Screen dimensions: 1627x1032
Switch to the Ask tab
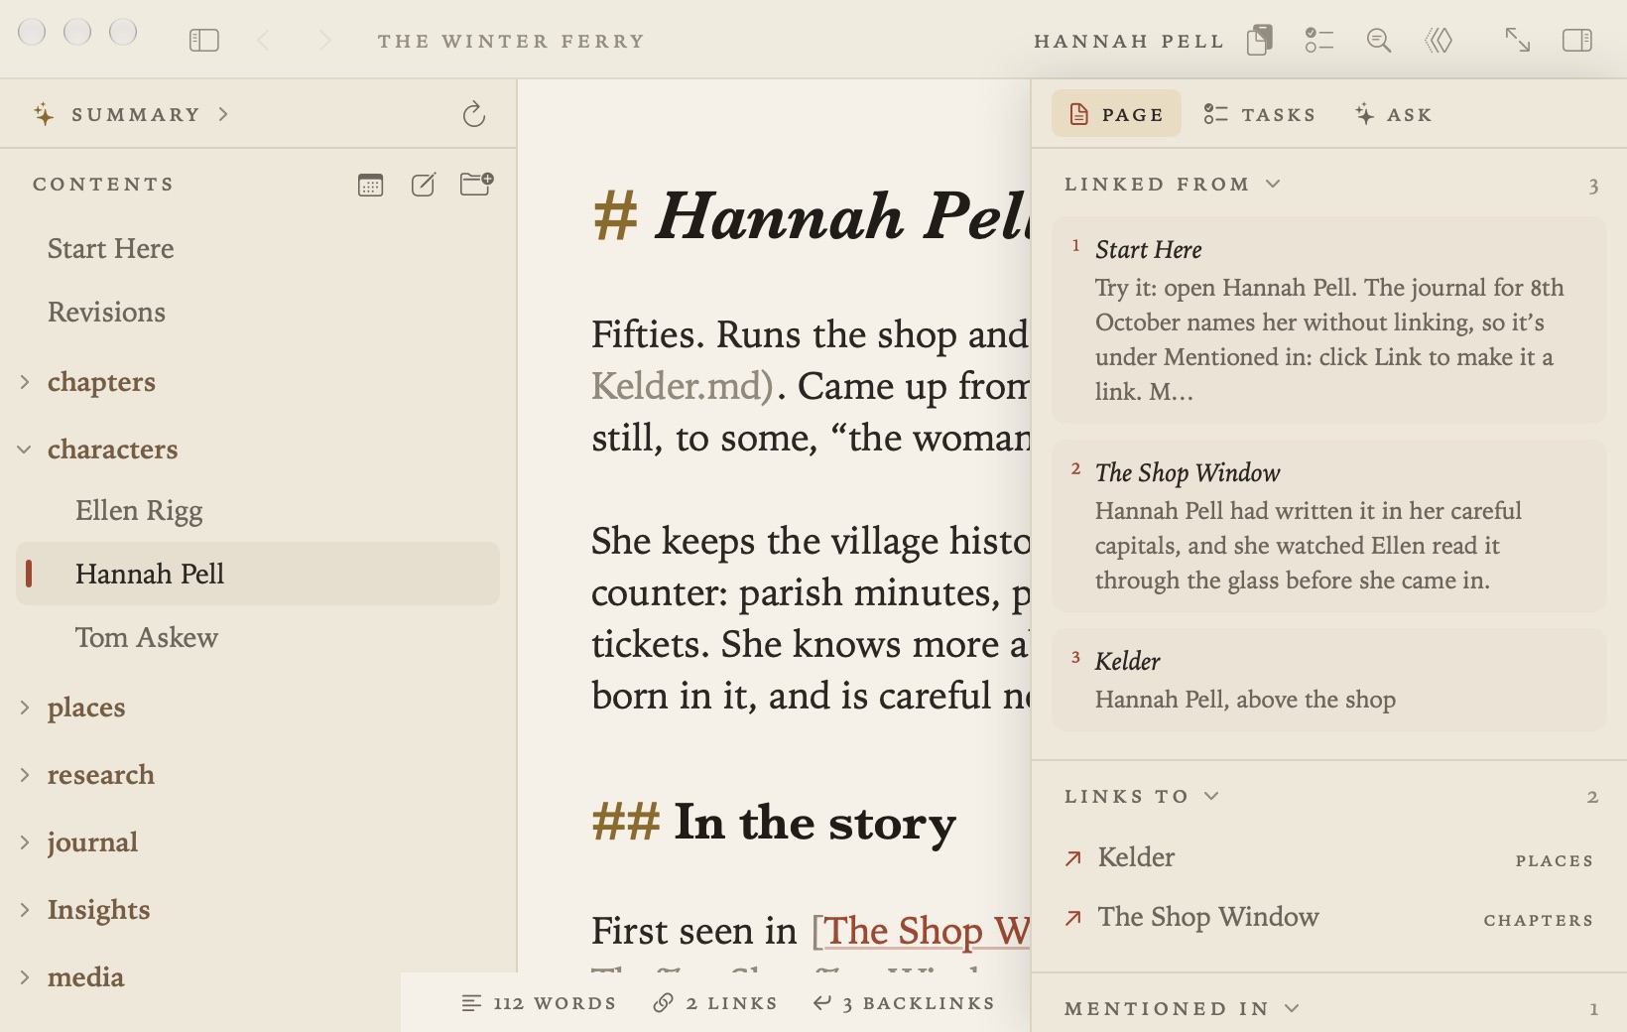[x=1393, y=114]
